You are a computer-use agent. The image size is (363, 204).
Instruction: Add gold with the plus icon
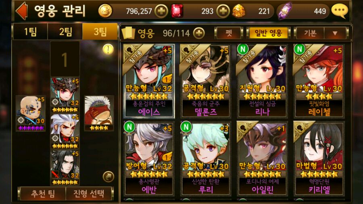(x=161, y=11)
